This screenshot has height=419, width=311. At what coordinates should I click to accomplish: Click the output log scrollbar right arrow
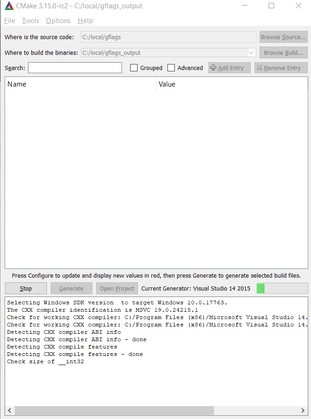(x=303, y=410)
